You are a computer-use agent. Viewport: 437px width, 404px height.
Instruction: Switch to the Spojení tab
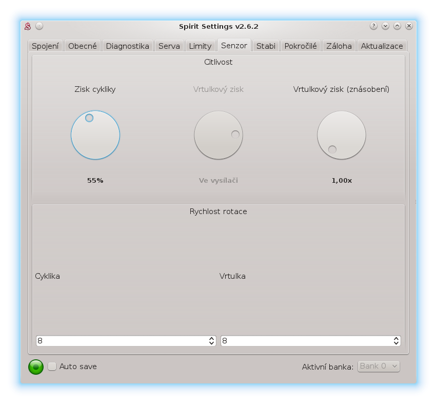click(x=45, y=46)
